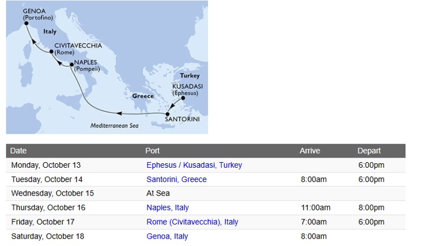Click the At Sea port entry
This screenshot has width=423, height=246.
tap(158, 193)
